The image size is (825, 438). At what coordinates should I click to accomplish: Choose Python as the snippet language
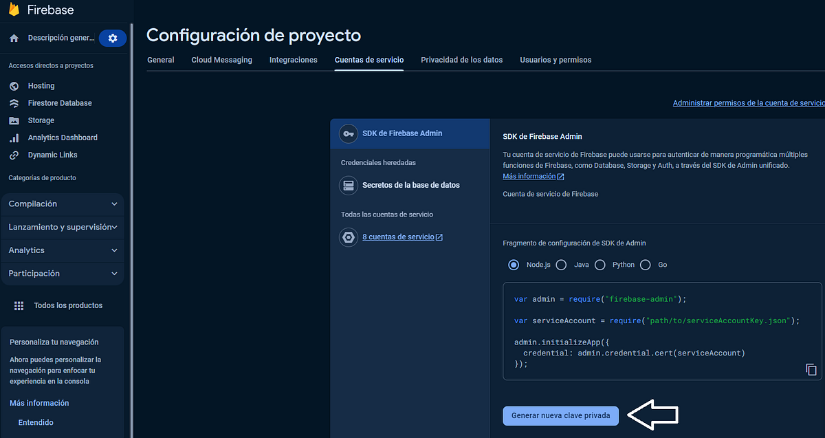pyautogui.click(x=600, y=265)
